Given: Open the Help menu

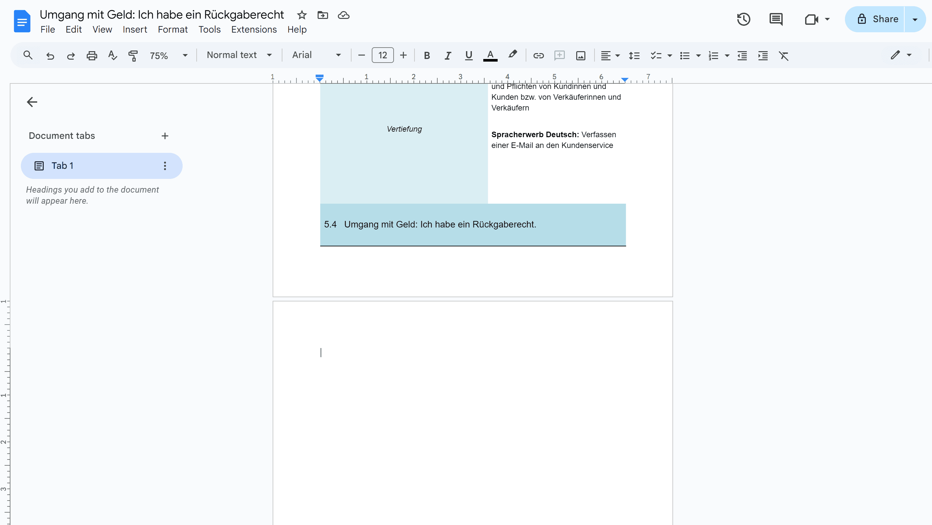Looking at the screenshot, I should tap(297, 30).
